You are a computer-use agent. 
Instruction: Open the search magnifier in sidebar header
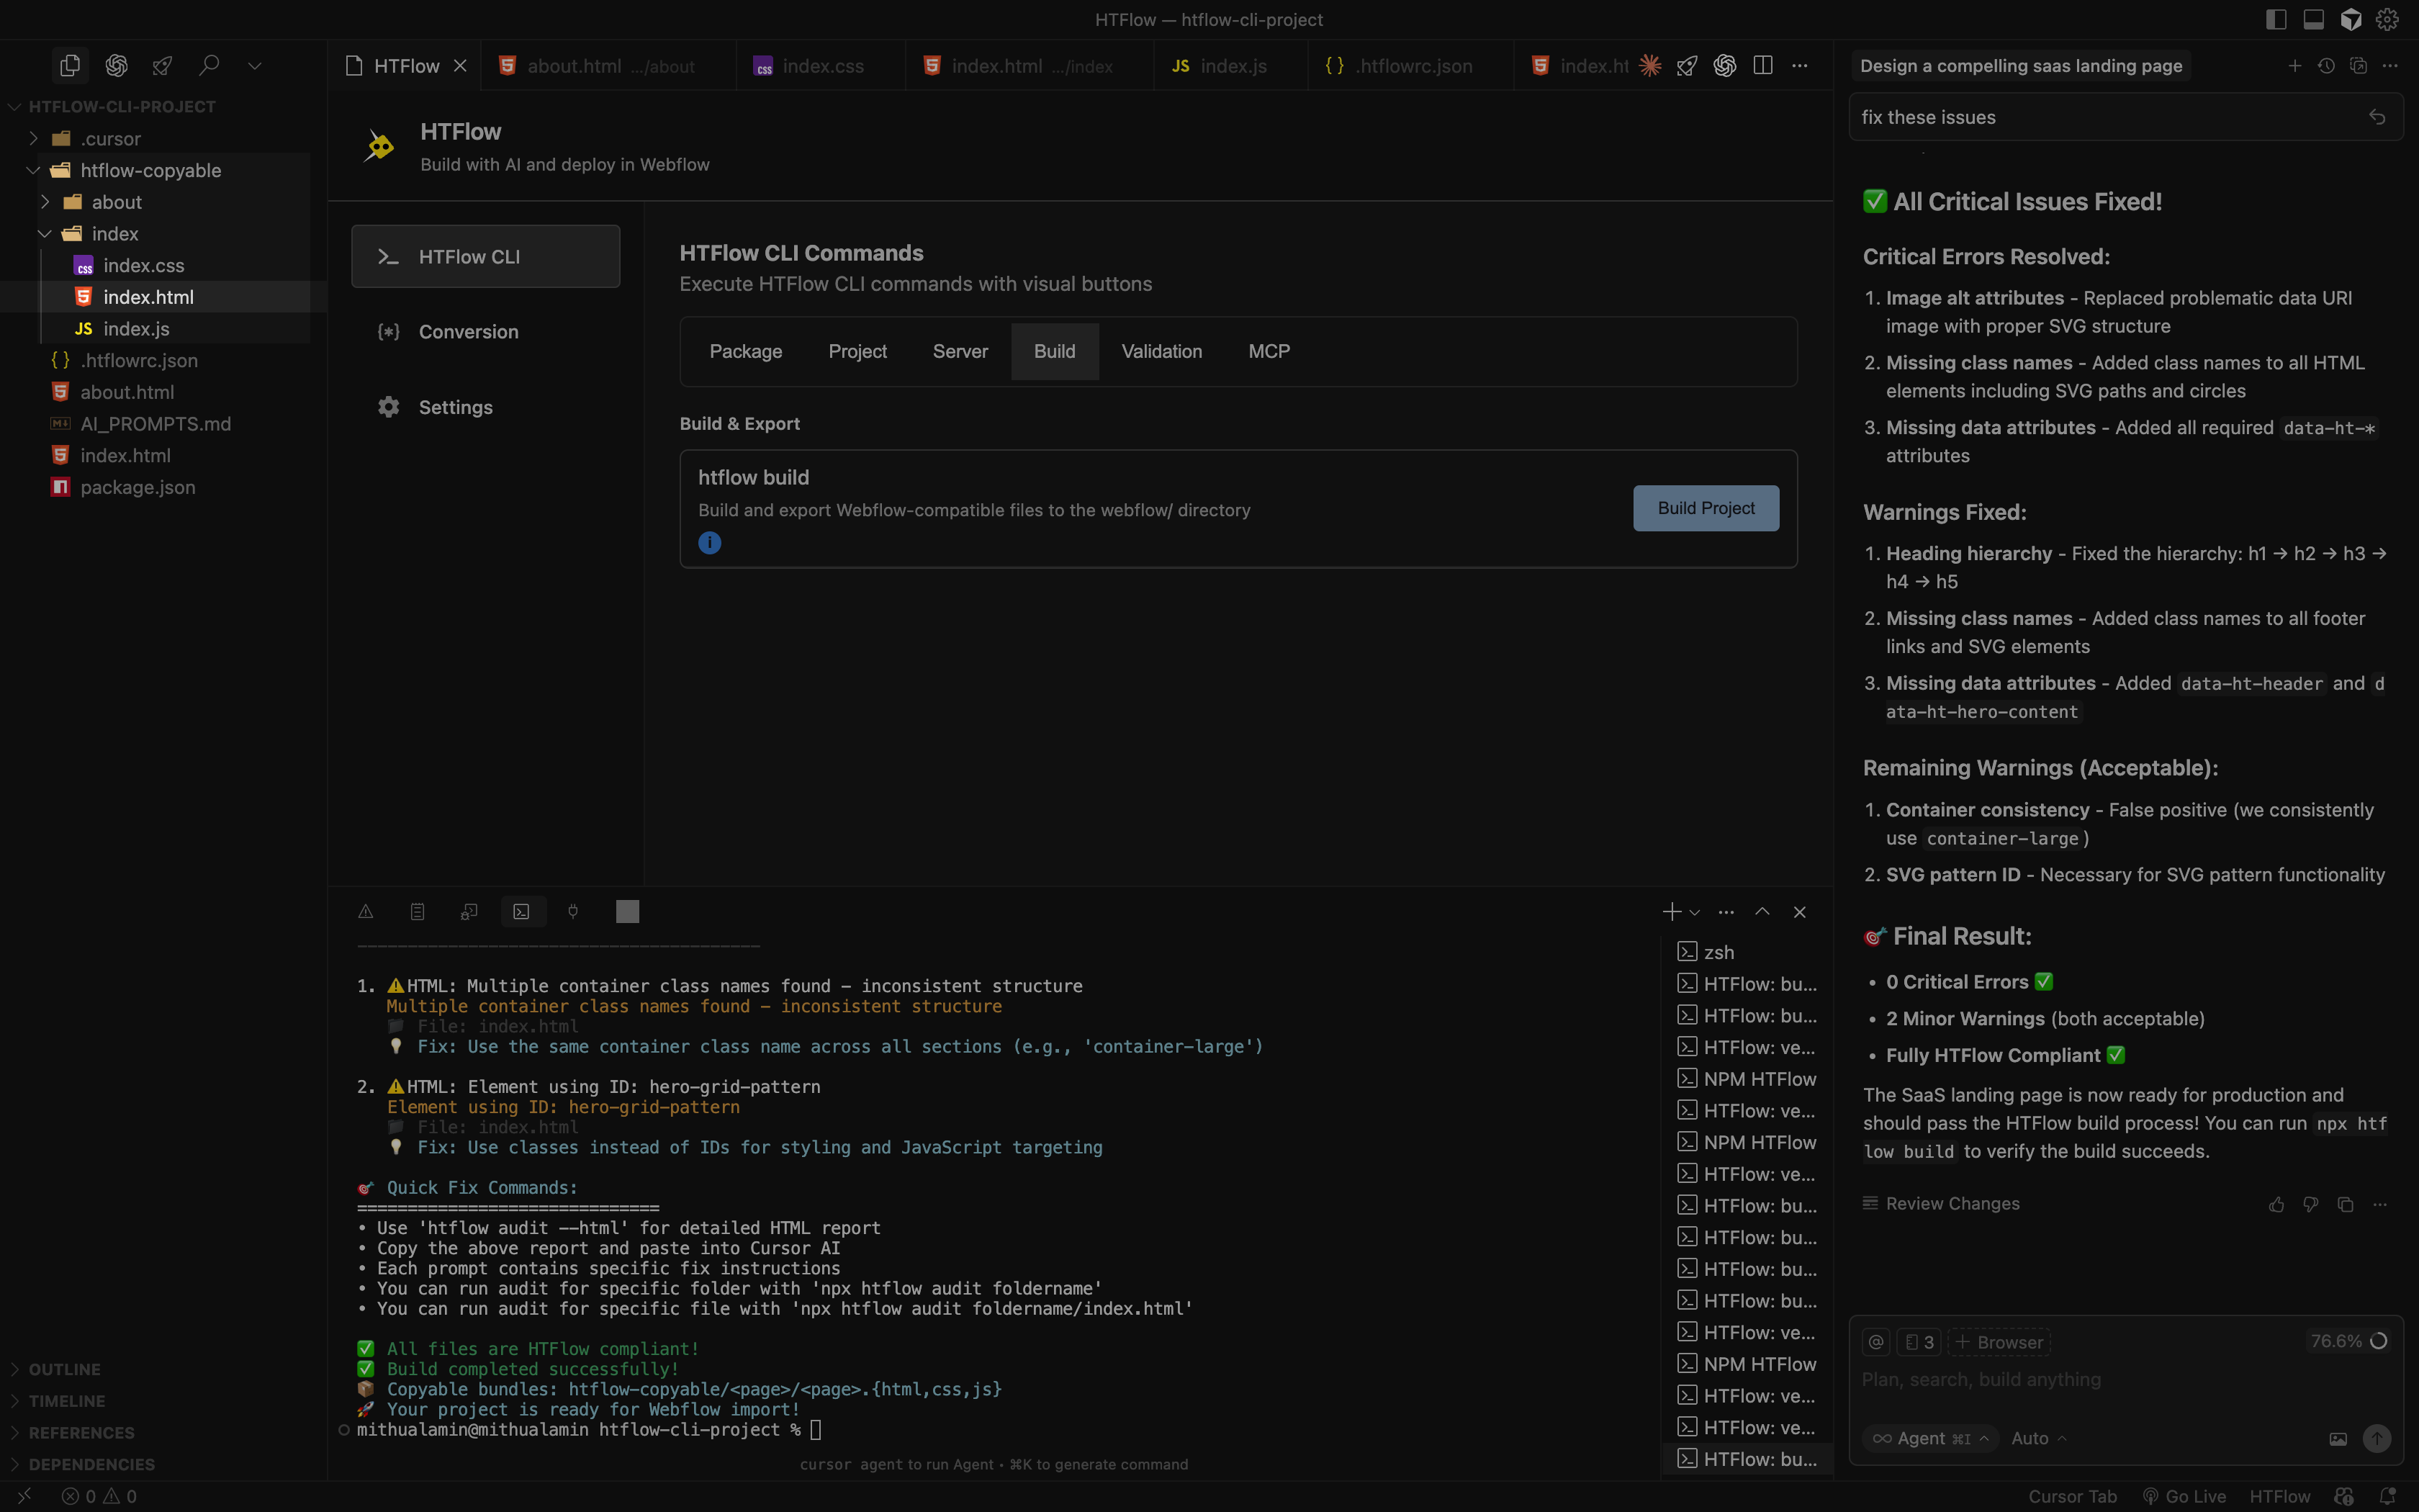click(x=209, y=66)
